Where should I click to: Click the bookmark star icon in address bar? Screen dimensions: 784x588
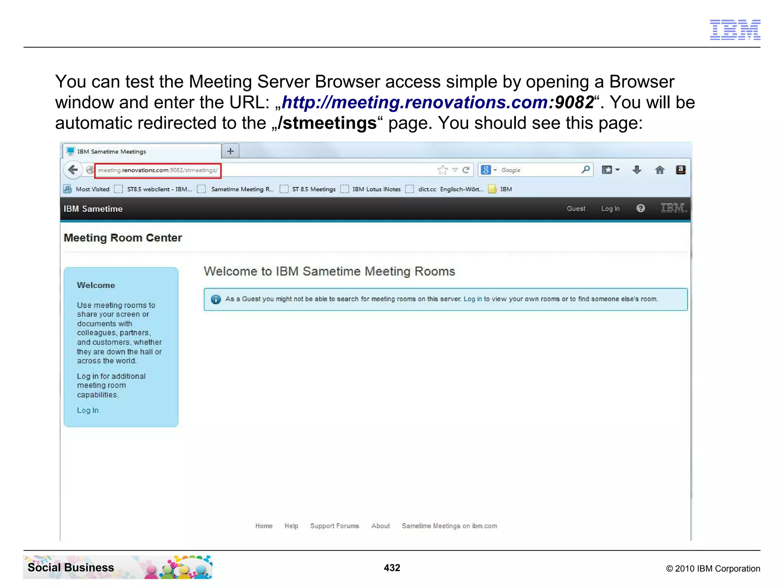click(443, 170)
